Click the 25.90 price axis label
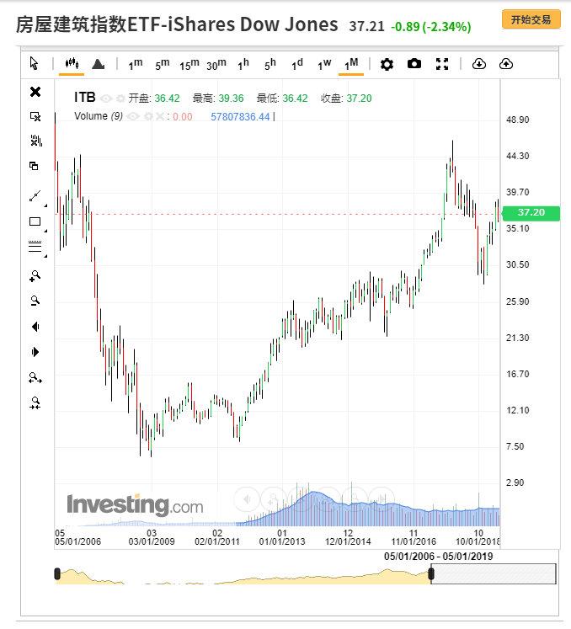The width and height of the screenshot is (571, 629). (517, 301)
